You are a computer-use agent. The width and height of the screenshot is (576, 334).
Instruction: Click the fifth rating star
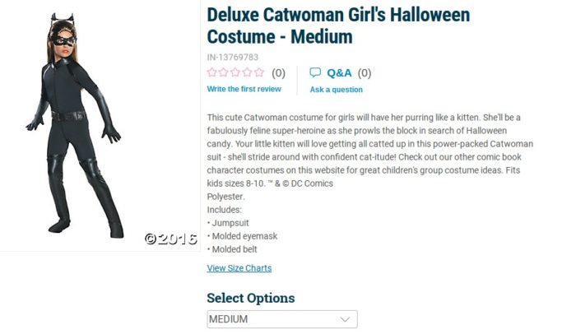[x=258, y=73]
